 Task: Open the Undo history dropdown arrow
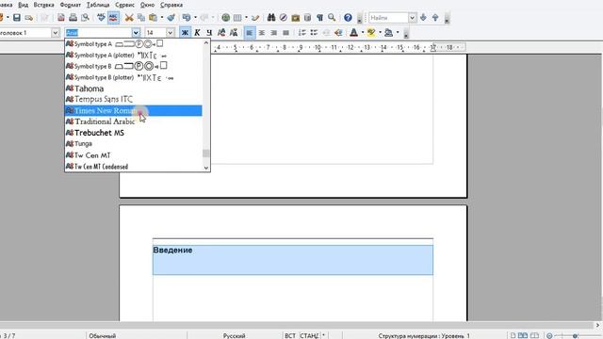point(195,18)
